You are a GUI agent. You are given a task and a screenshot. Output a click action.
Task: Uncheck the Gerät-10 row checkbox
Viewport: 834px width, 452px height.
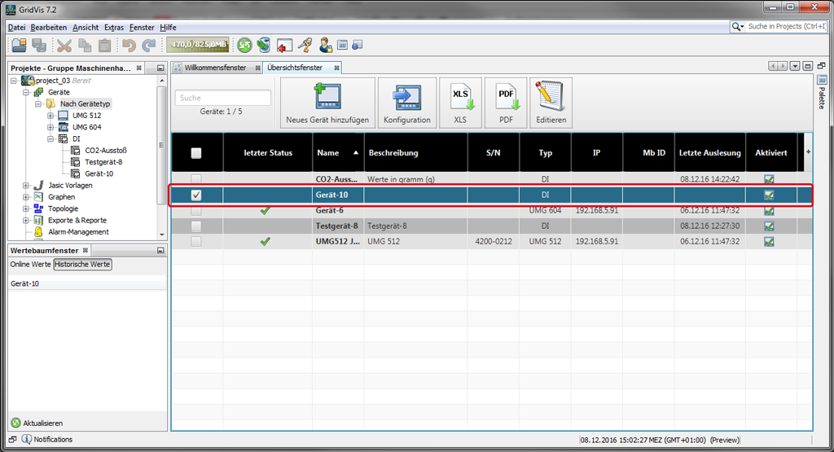(x=196, y=195)
